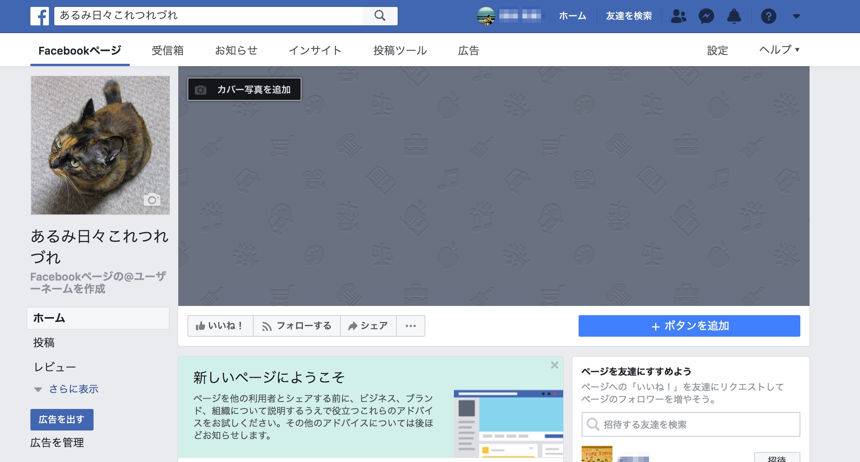Image resolution: width=860 pixels, height=462 pixels.
Task: Open the quick help question mark icon
Action: 768,16
